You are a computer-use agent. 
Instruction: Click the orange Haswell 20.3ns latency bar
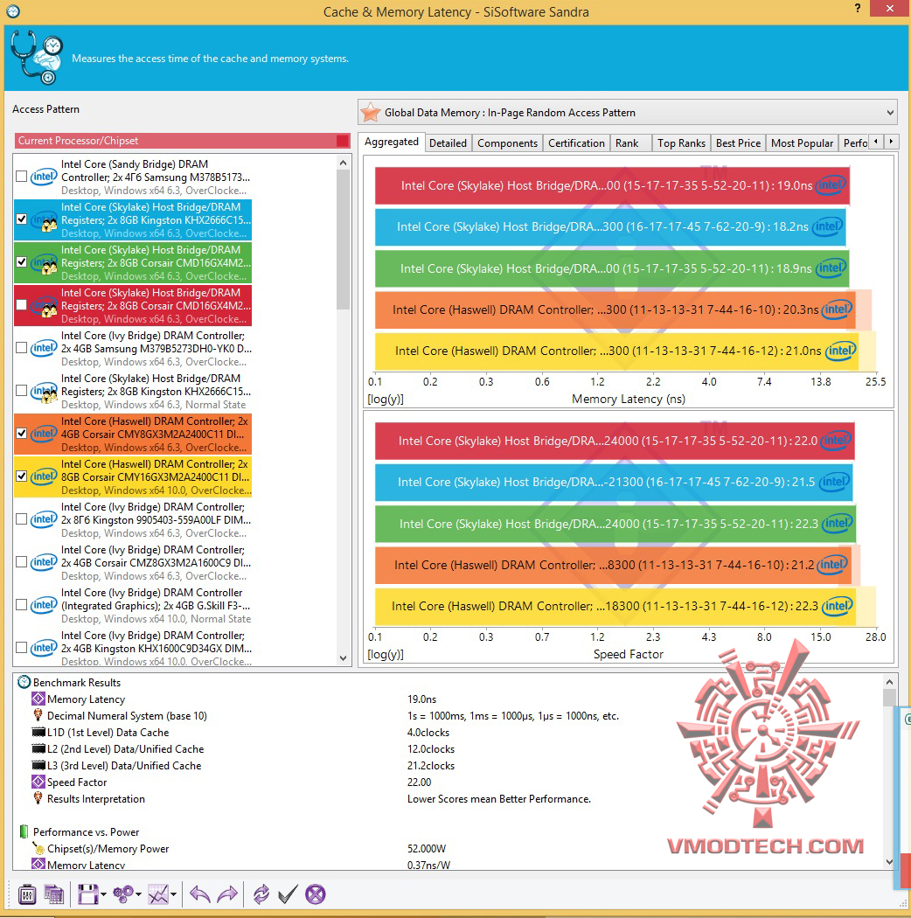tap(615, 309)
